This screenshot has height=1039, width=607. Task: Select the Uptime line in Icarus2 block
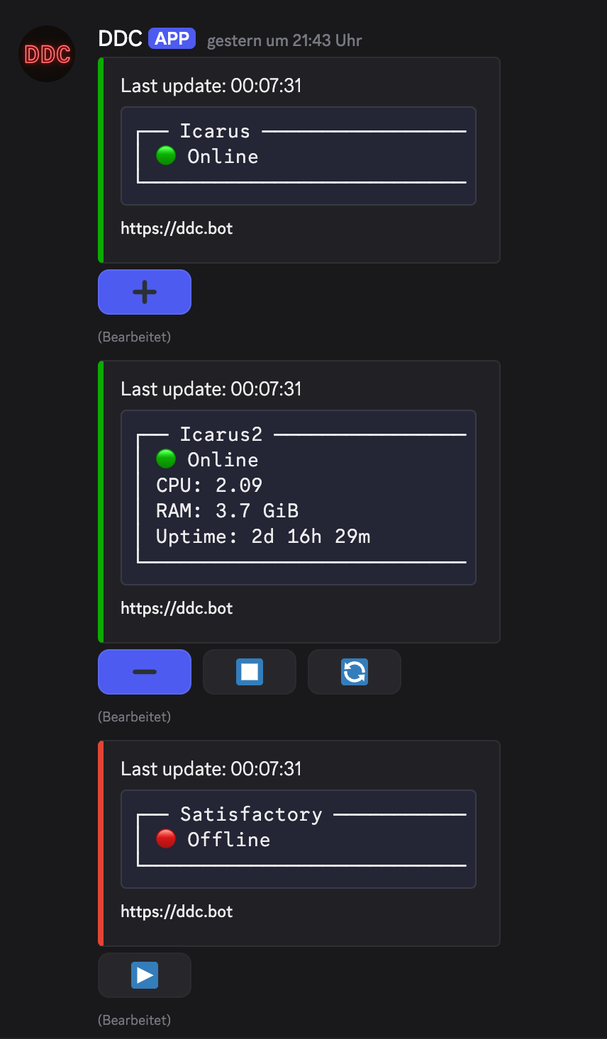pos(263,537)
